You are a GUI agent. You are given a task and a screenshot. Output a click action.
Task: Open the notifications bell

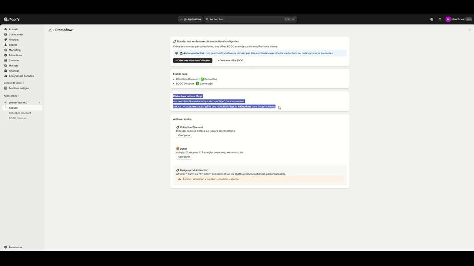pos(440,19)
